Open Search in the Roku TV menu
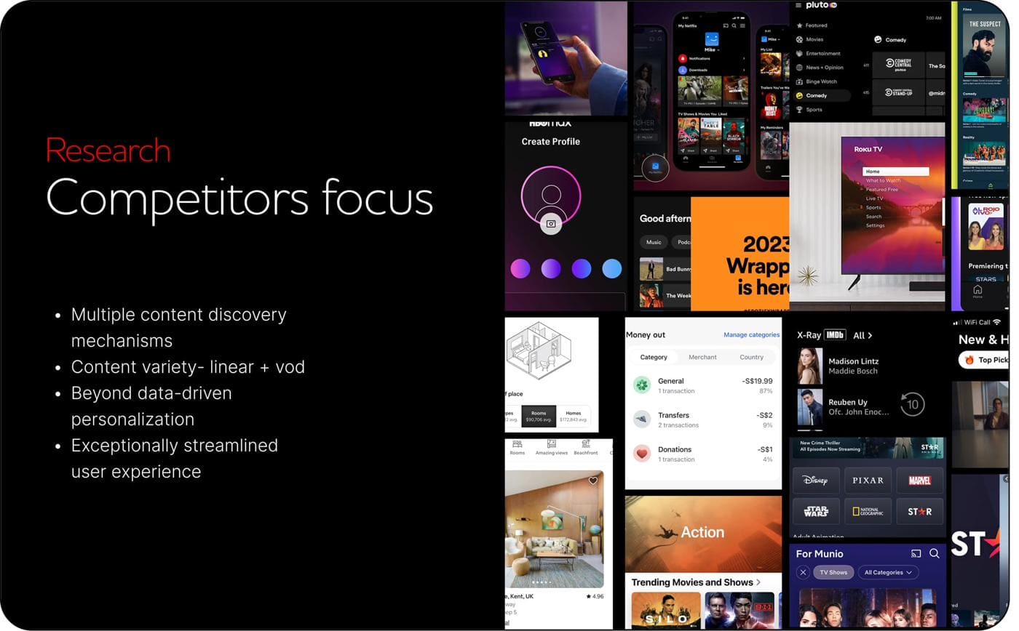 click(x=873, y=217)
